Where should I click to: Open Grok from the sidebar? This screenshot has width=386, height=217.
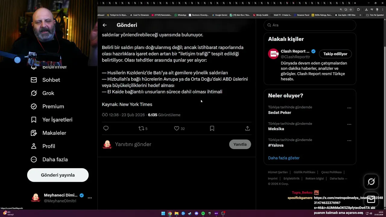(43, 93)
